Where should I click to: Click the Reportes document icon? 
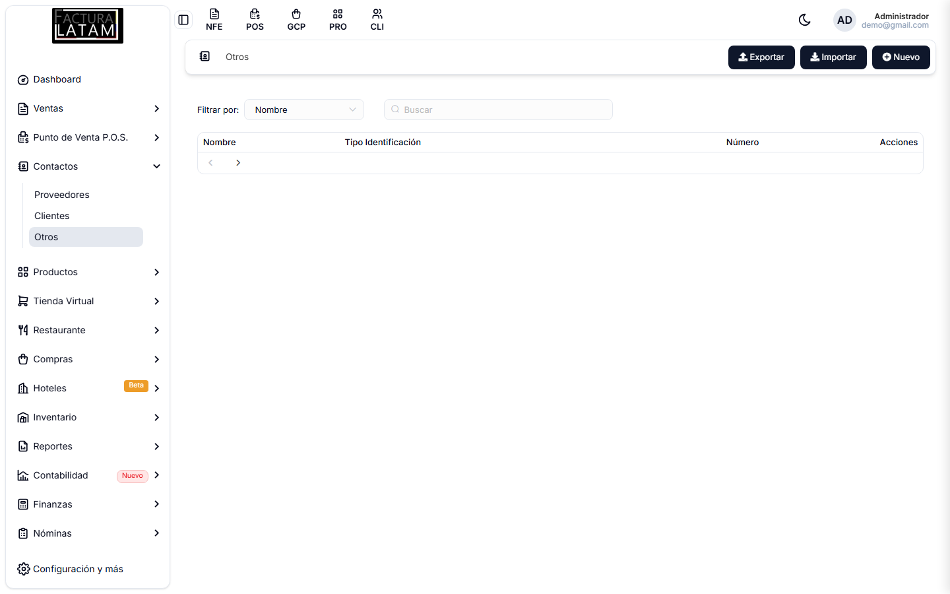point(23,446)
